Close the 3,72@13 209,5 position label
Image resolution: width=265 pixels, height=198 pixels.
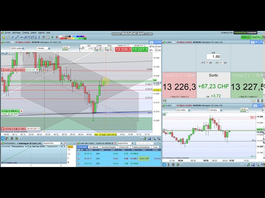click(21, 111)
